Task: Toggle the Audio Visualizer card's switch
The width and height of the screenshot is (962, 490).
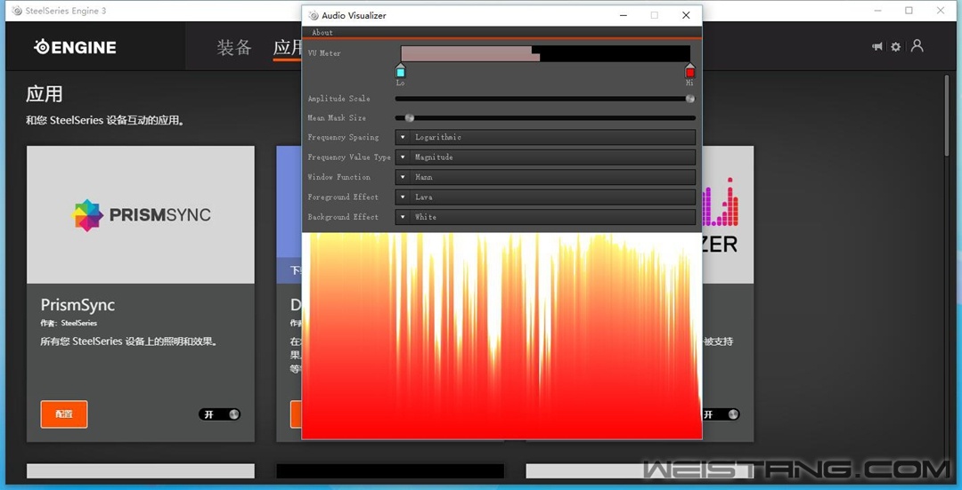Action: coord(721,414)
